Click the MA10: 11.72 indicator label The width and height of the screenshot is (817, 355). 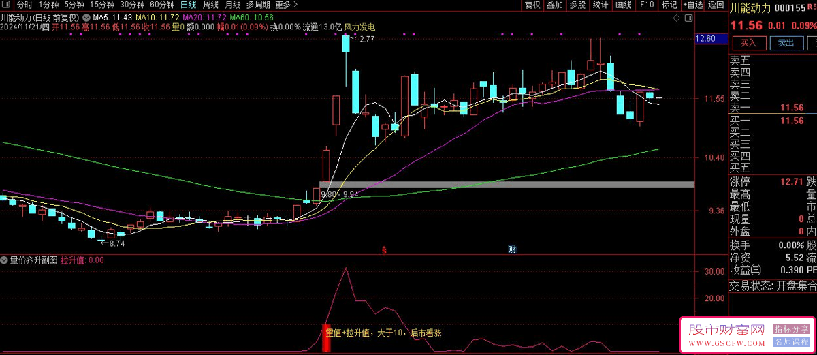coord(157,17)
